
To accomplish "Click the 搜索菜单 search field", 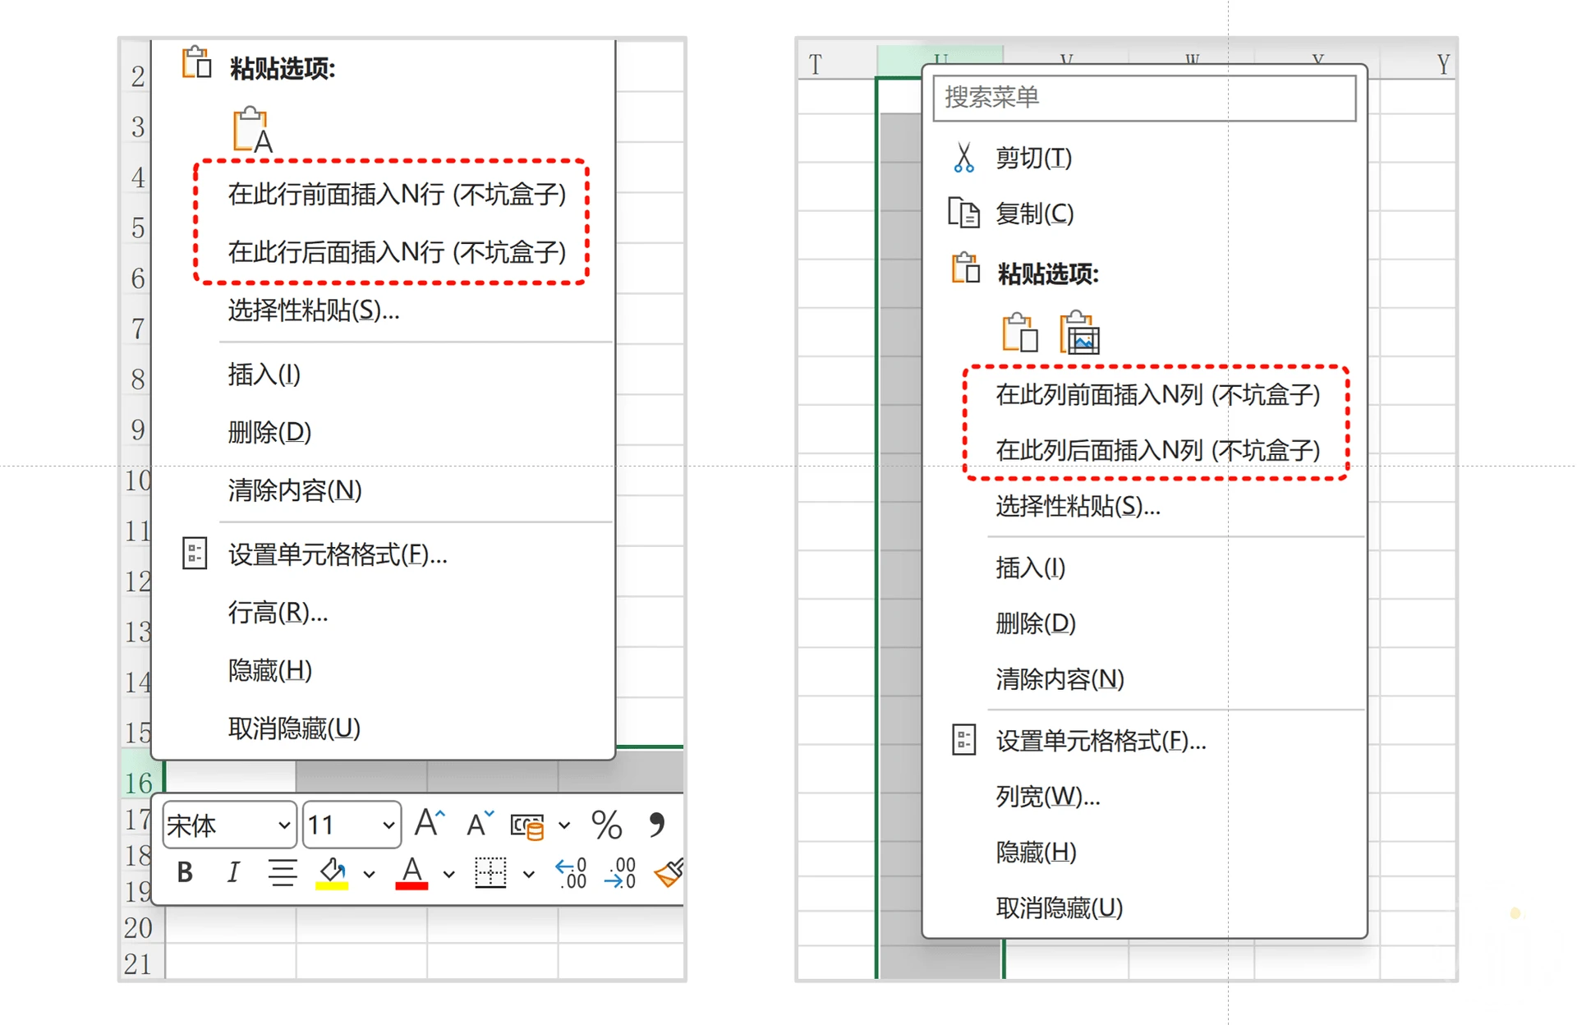I will [x=1143, y=98].
